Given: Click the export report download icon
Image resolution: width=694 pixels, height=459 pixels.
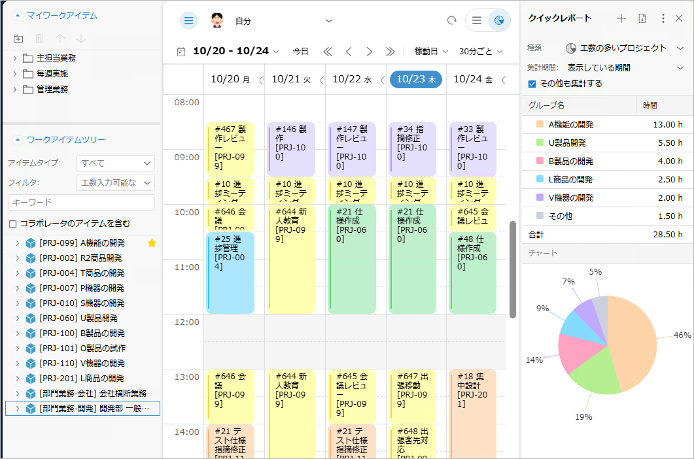Looking at the screenshot, I should tap(642, 18).
